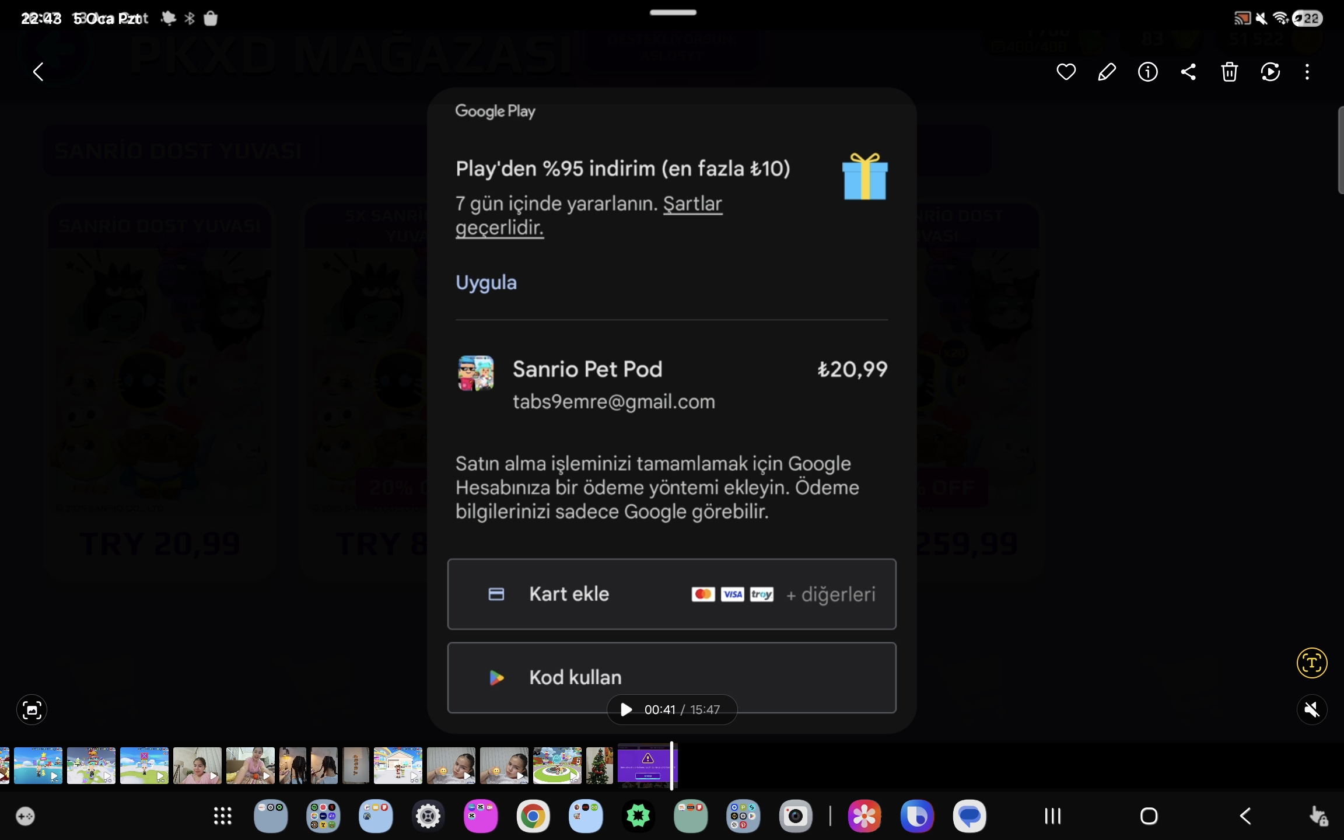Open the green circular platform game thumbnail
Screen dimensions: 1344x840
(557, 765)
